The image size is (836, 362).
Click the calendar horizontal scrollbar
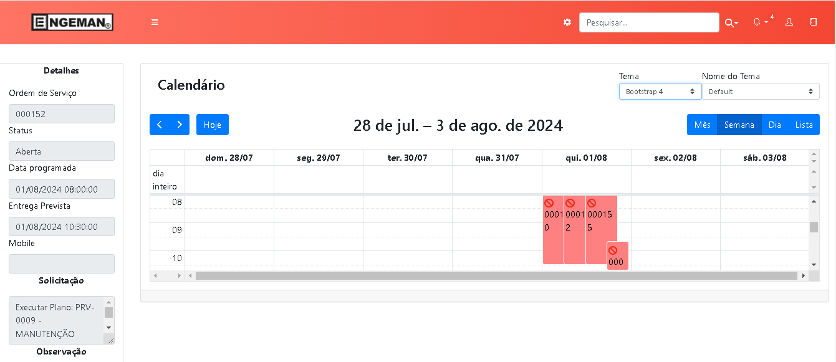pyautogui.click(x=496, y=275)
